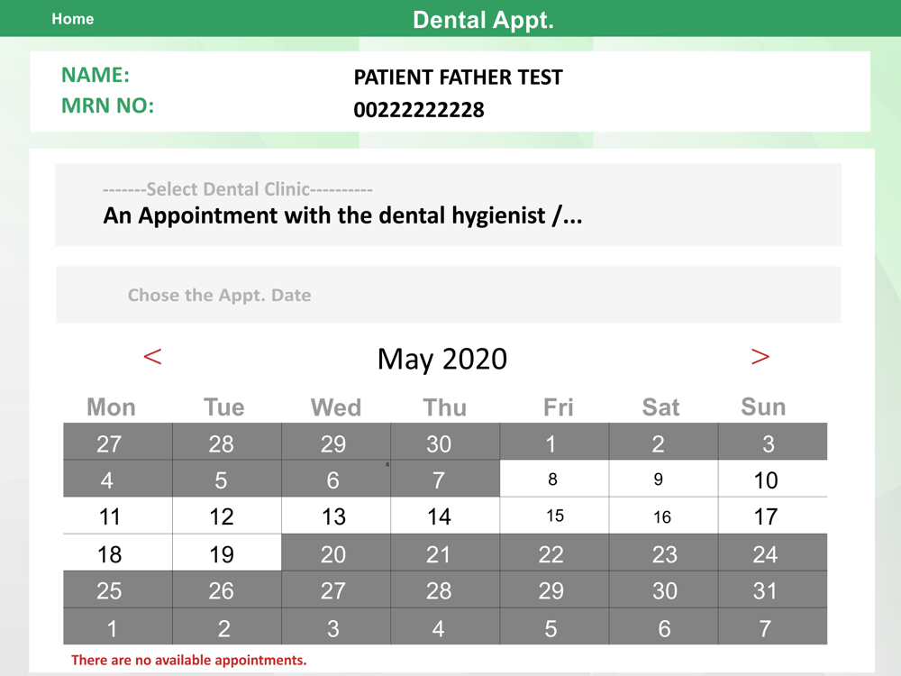Viewport: 901px width, 676px height.
Task: Select Tuesday May 12
Action: tap(222, 516)
